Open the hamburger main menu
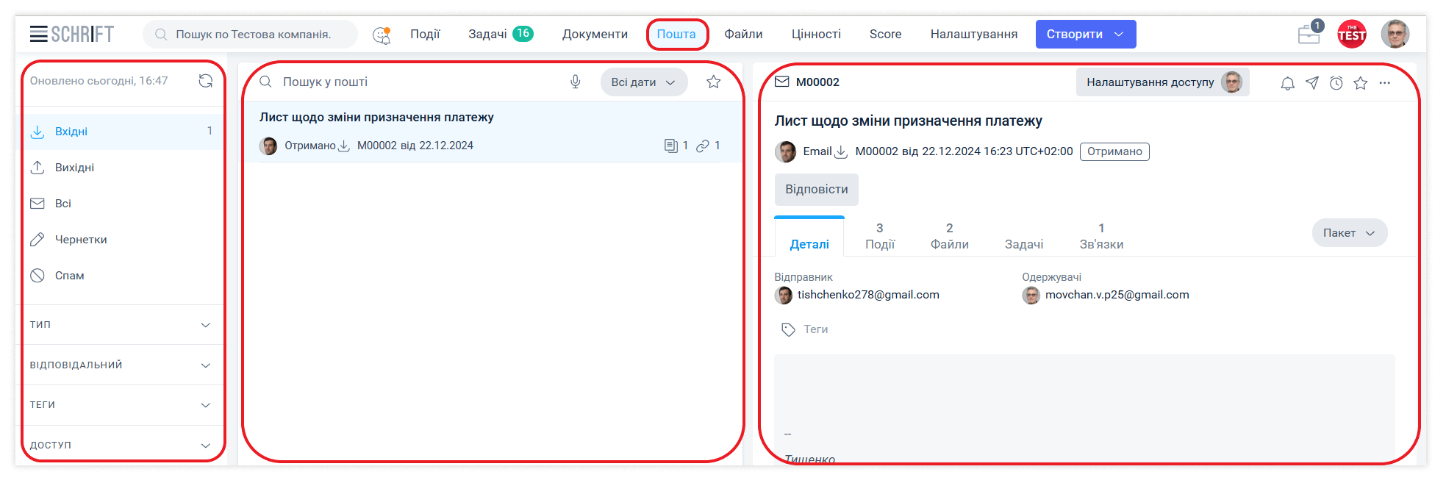Image resolution: width=1446 pixels, height=483 pixels. 39,34
